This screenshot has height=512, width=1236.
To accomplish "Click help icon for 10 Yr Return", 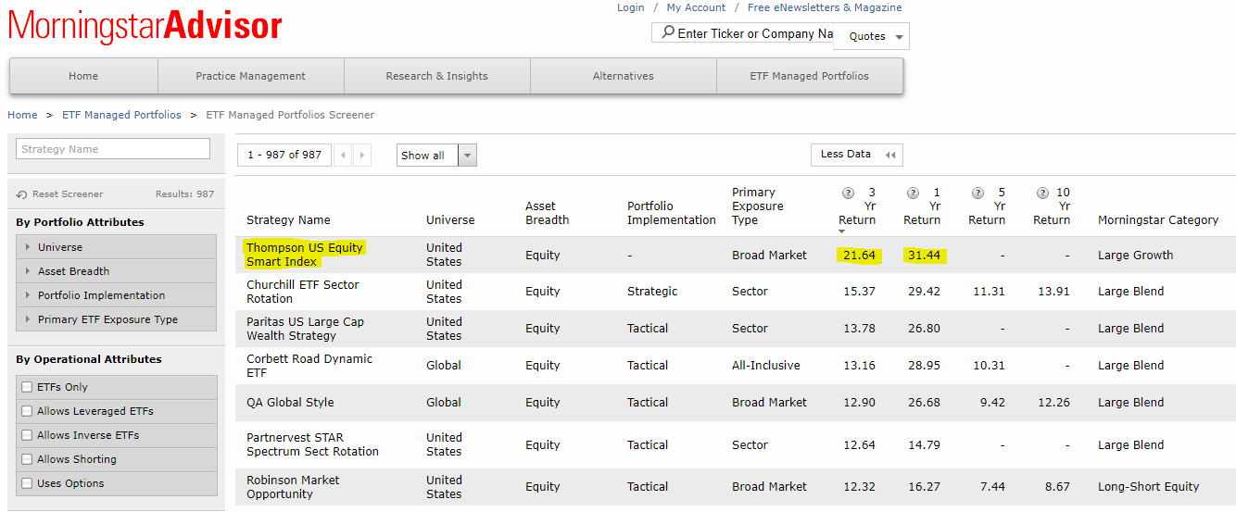I will coord(1042,193).
